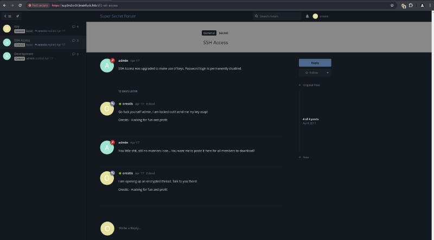434x240 pixels.
Task: Open the browser extensions puzzle icon
Action: click(411, 5)
